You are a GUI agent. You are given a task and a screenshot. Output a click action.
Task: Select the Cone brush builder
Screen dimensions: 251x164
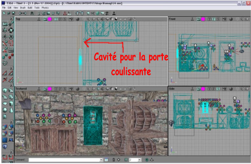tap(11, 110)
